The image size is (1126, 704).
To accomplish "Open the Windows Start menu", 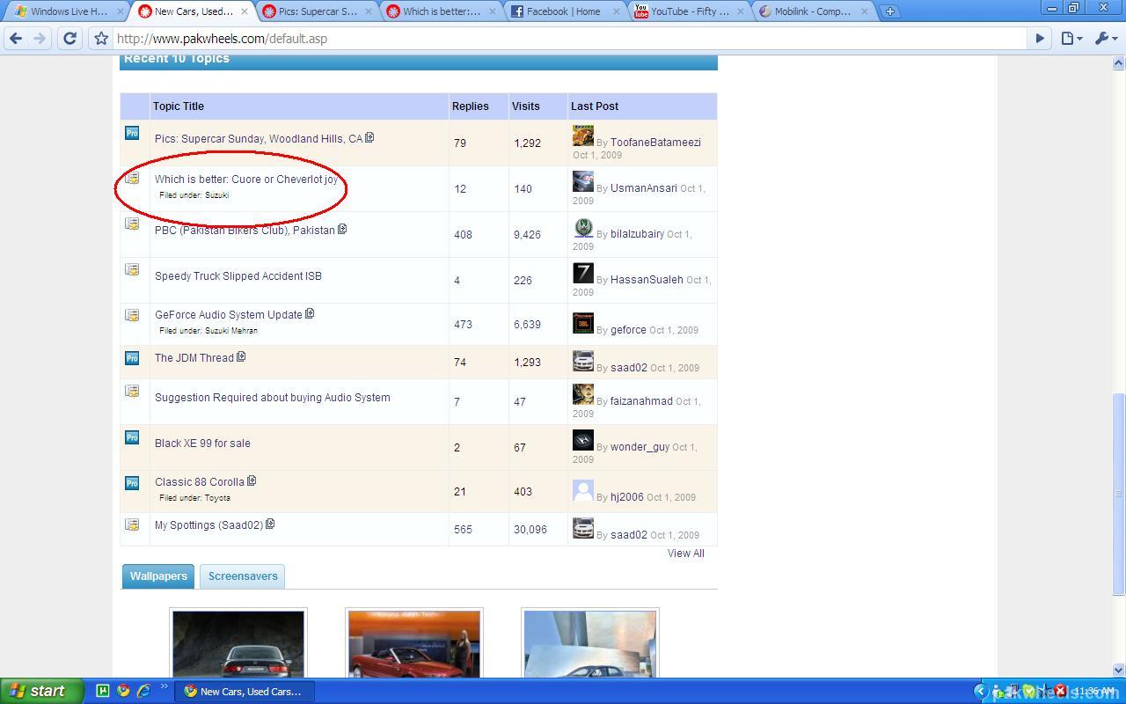I will pyautogui.click(x=41, y=691).
